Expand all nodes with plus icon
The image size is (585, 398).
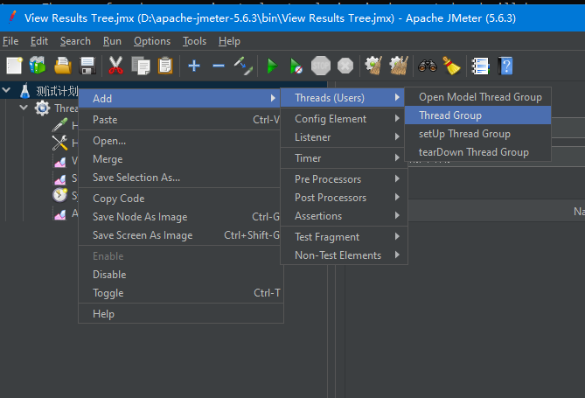(194, 66)
